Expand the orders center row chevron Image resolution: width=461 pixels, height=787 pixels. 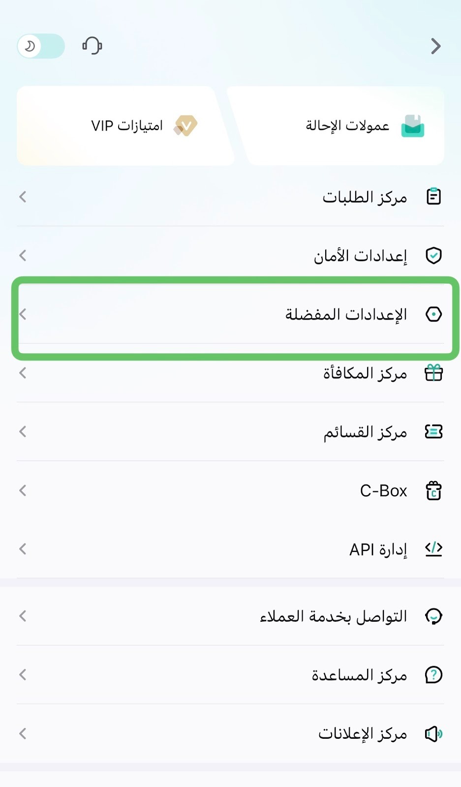[x=23, y=197]
